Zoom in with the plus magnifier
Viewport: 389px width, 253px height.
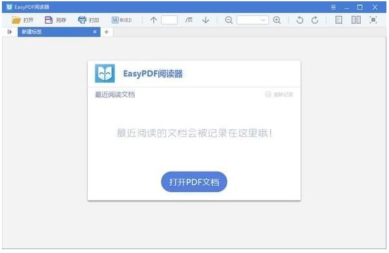point(277,20)
